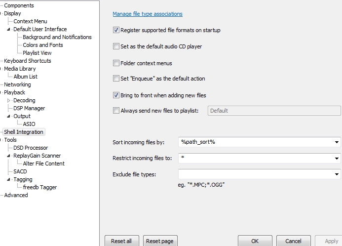Open the Exclude file types dropdown

tap(337, 174)
